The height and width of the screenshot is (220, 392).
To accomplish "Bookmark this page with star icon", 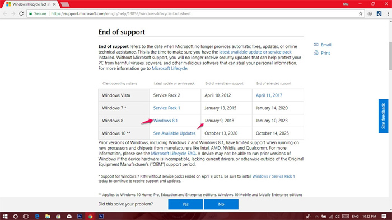I will [361, 13].
